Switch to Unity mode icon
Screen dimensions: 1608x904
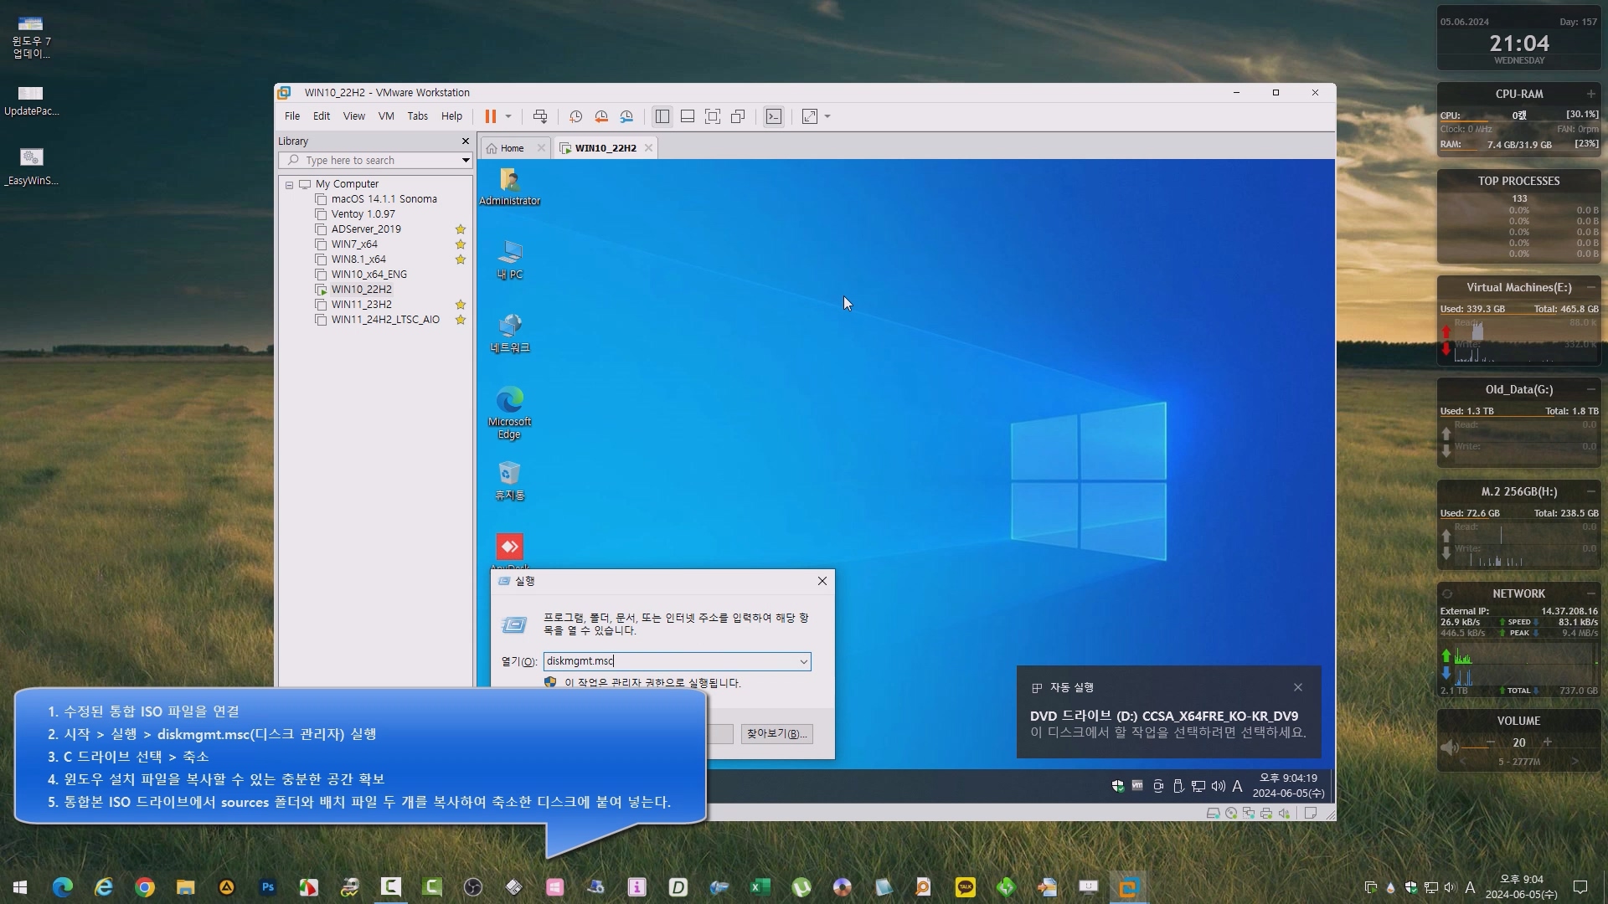pos(738,116)
